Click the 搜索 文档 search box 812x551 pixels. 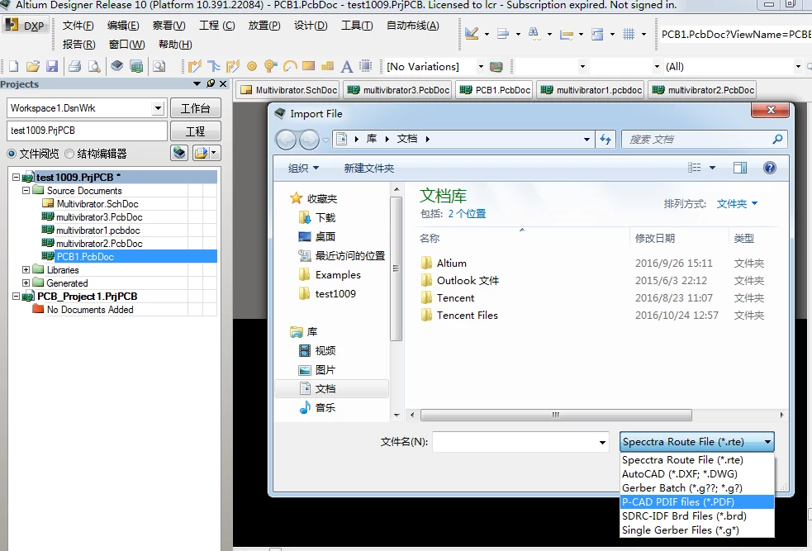tap(705, 139)
